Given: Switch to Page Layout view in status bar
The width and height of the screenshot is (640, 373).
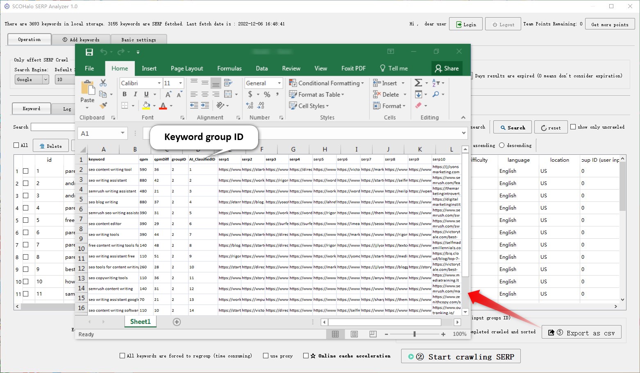Looking at the screenshot, I should tap(354, 334).
